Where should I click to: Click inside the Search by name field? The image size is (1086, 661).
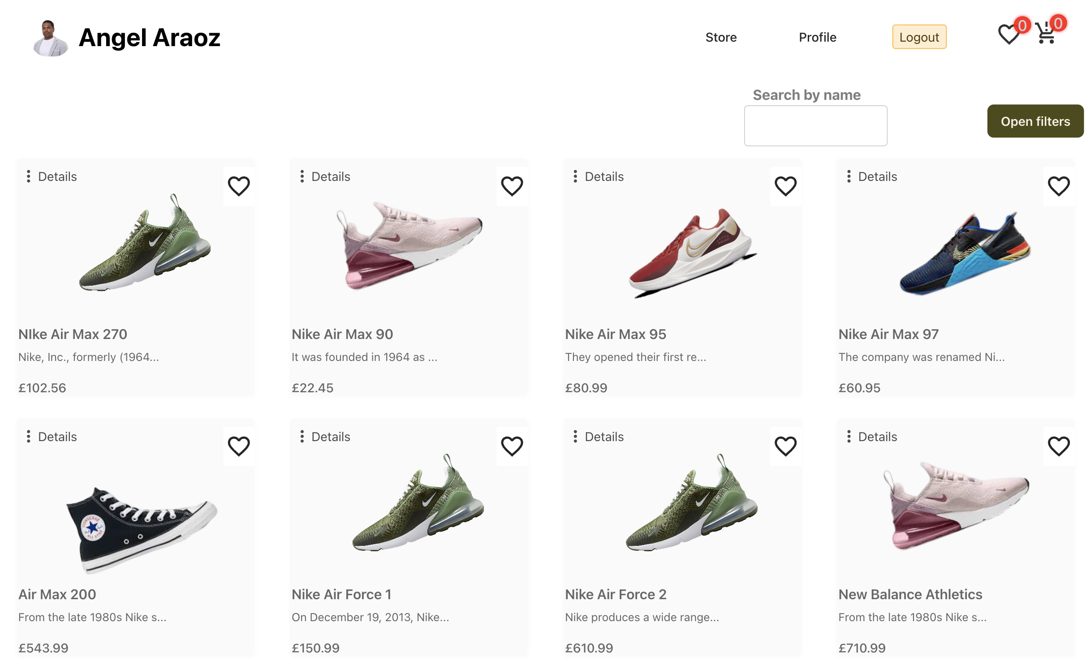pos(815,126)
